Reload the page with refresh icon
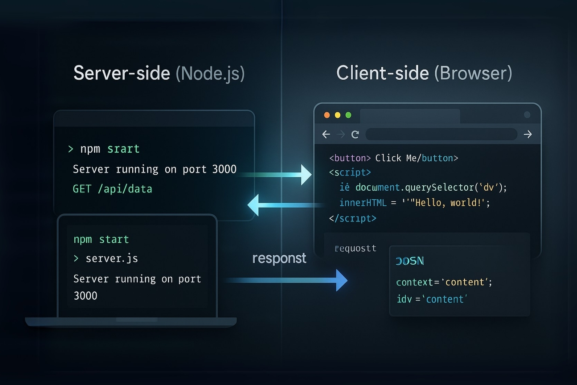 (x=355, y=134)
